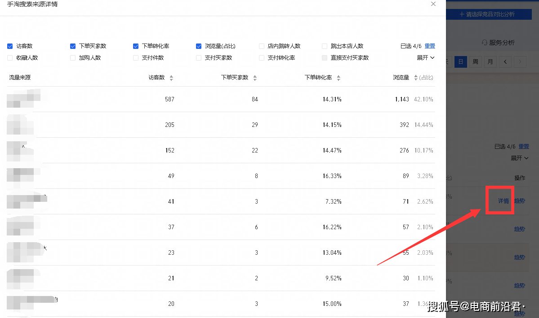
Task: Open 趋势 link beside 详情
Action: point(519,201)
